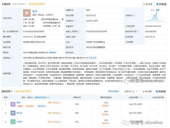This screenshot has width=170, height=128.
Task: Click the 蔡萍 avatar in legal representative row
Action: 27,13
